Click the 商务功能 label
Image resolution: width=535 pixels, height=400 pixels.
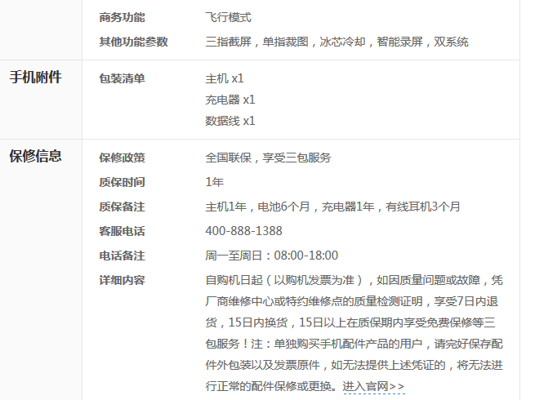click(123, 17)
